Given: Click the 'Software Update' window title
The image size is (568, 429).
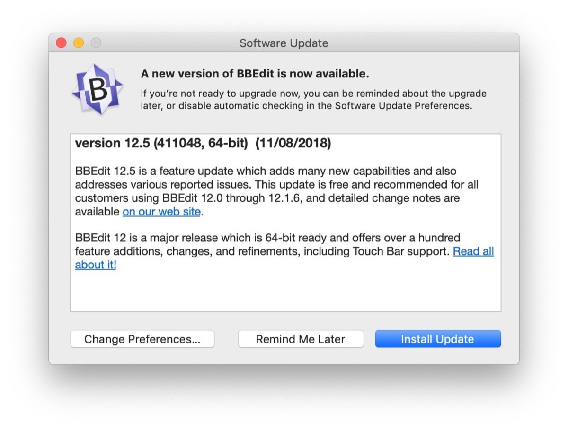Looking at the screenshot, I should [x=284, y=43].
